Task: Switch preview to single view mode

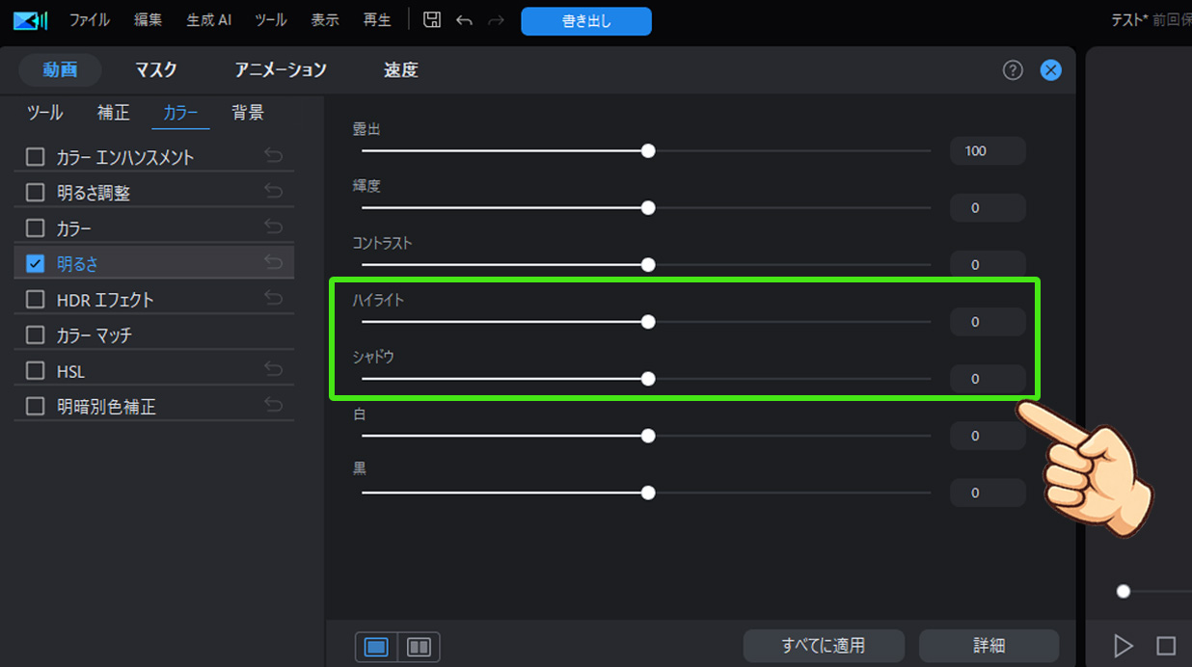Action: tap(375, 647)
